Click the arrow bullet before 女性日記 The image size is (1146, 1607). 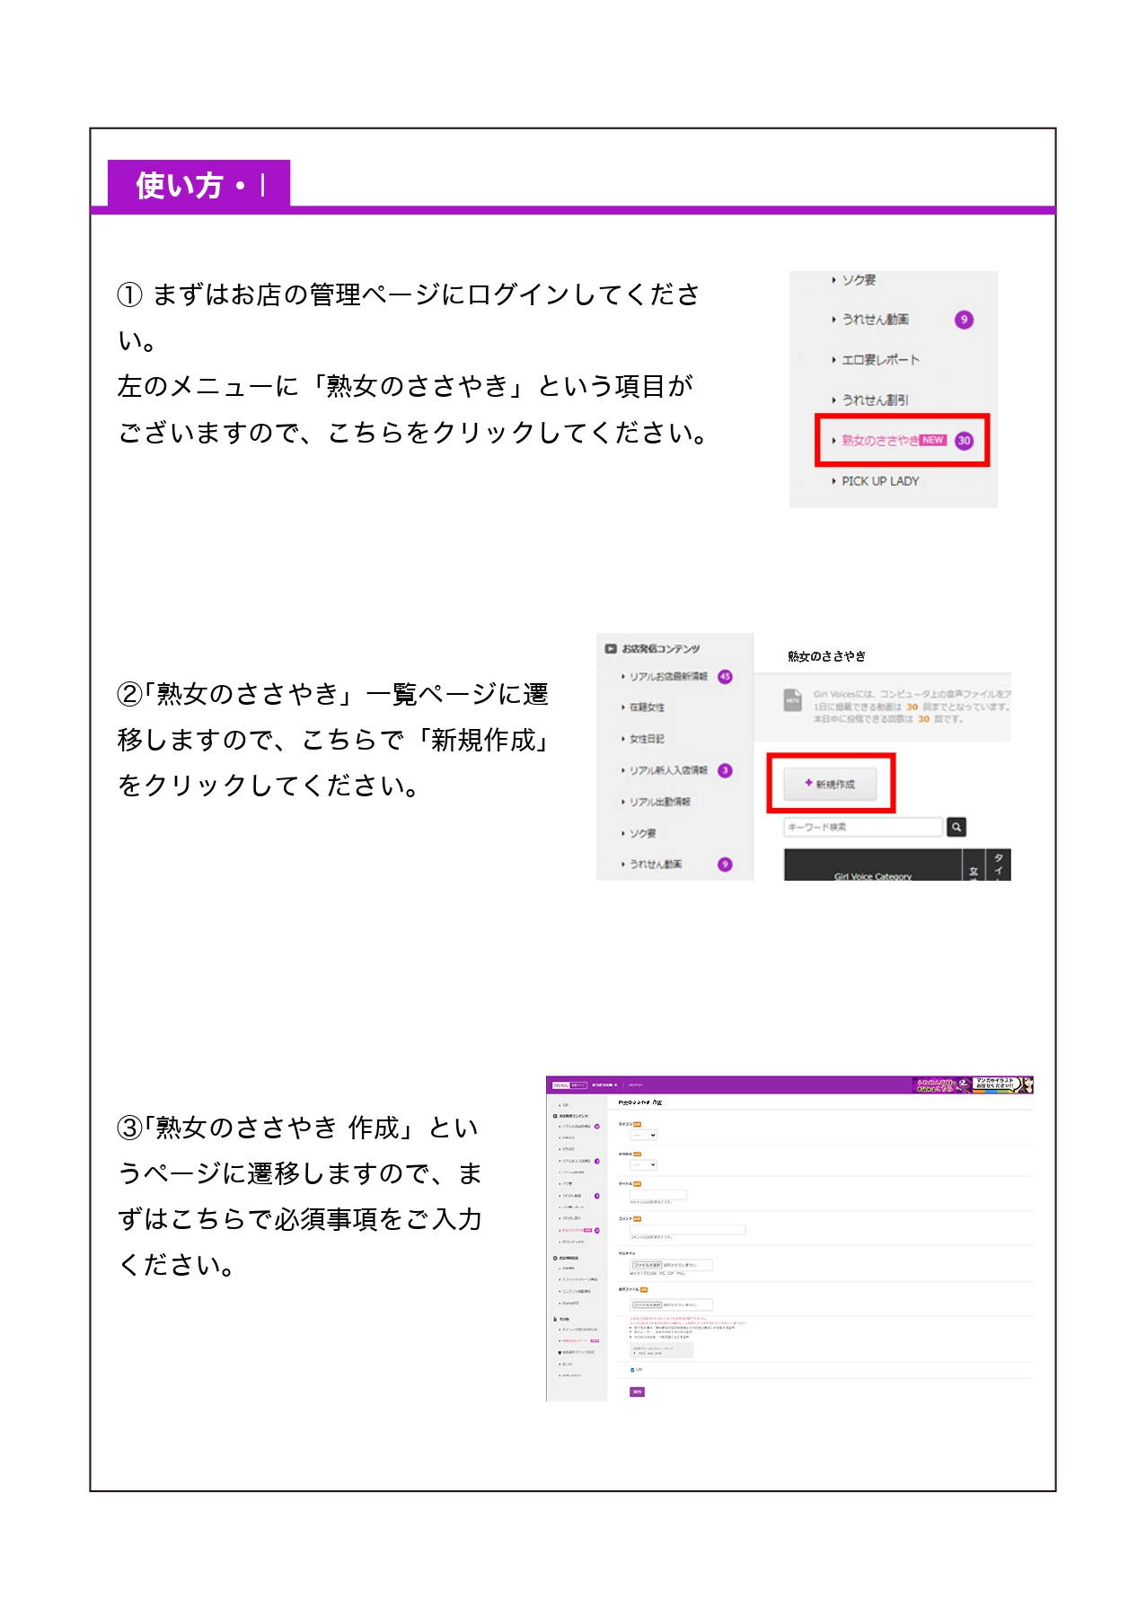(x=622, y=739)
